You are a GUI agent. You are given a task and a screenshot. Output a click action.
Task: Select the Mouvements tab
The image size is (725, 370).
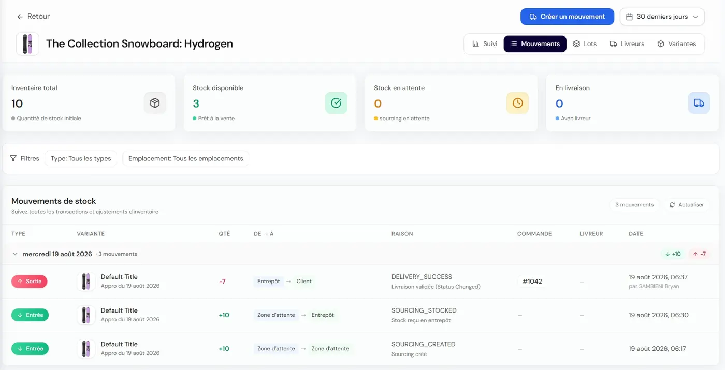pos(535,44)
